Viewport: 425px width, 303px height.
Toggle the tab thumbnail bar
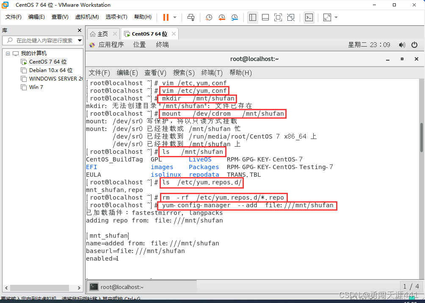[x=265, y=17]
